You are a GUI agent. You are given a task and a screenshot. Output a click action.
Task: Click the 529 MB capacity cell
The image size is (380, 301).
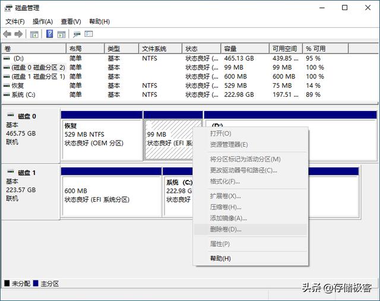(x=235, y=86)
